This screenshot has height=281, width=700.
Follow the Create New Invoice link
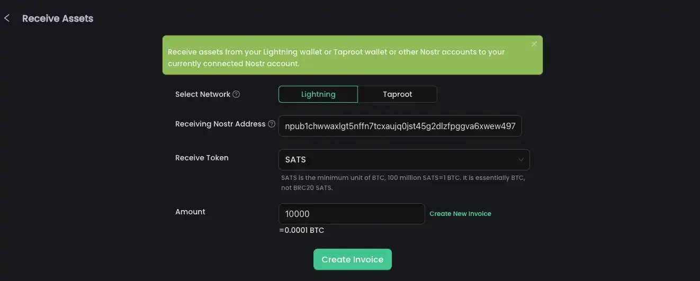pyautogui.click(x=460, y=214)
